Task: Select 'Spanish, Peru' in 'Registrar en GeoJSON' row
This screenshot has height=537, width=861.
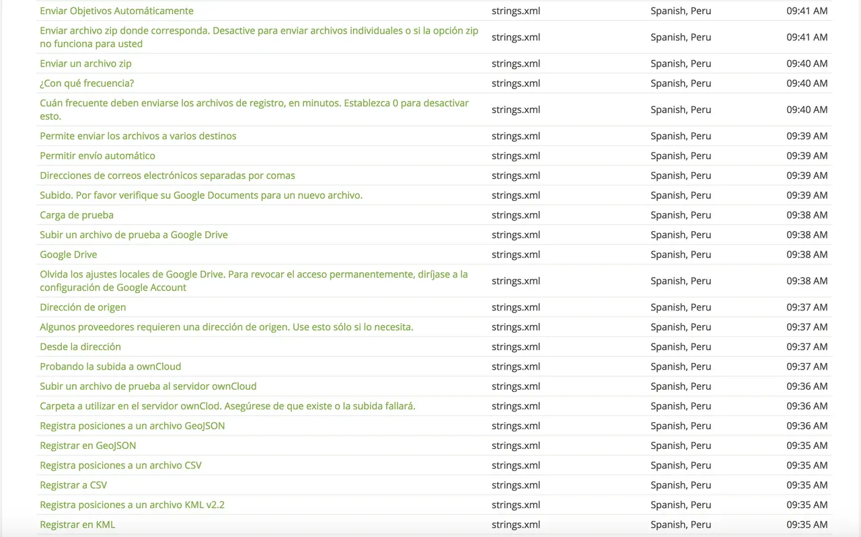Action: pos(681,446)
